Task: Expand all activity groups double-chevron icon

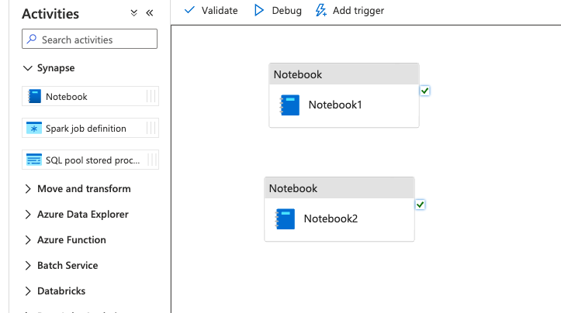Action: point(133,13)
